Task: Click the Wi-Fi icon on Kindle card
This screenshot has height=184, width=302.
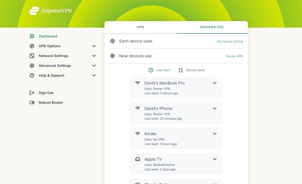Action: [x=137, y=134]
